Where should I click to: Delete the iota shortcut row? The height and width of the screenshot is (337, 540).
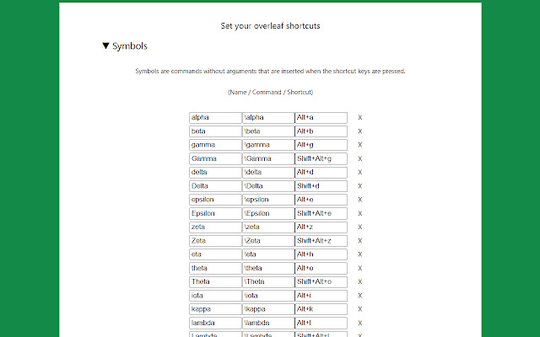(x=360, y=296)
